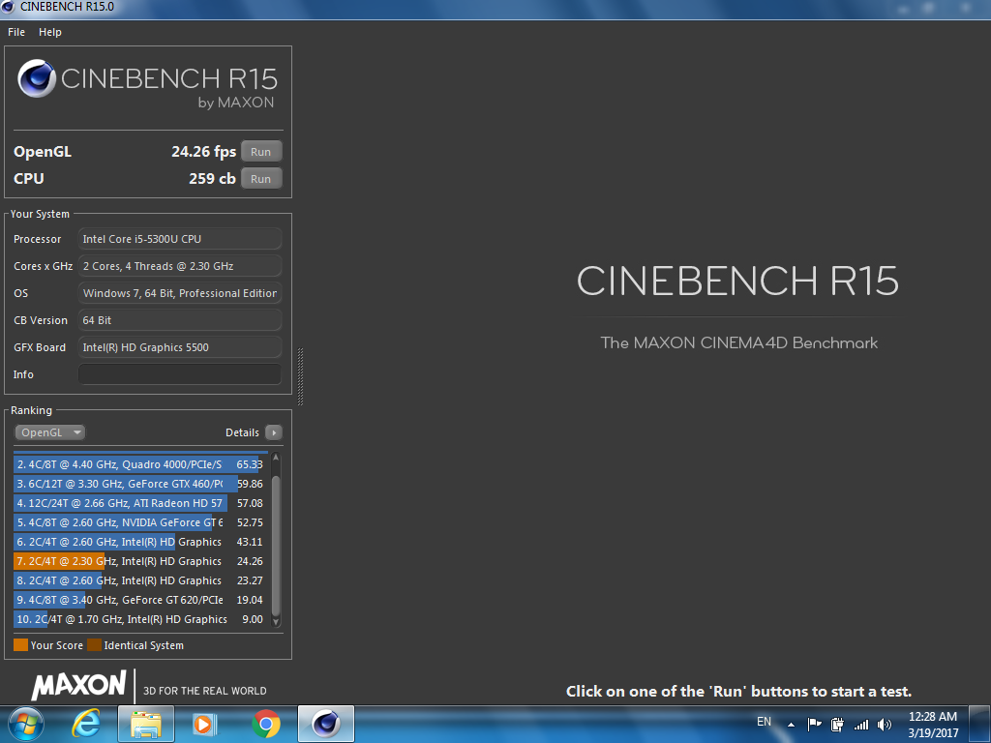Open Windows Media Player from taskbar

pos(205,724)
